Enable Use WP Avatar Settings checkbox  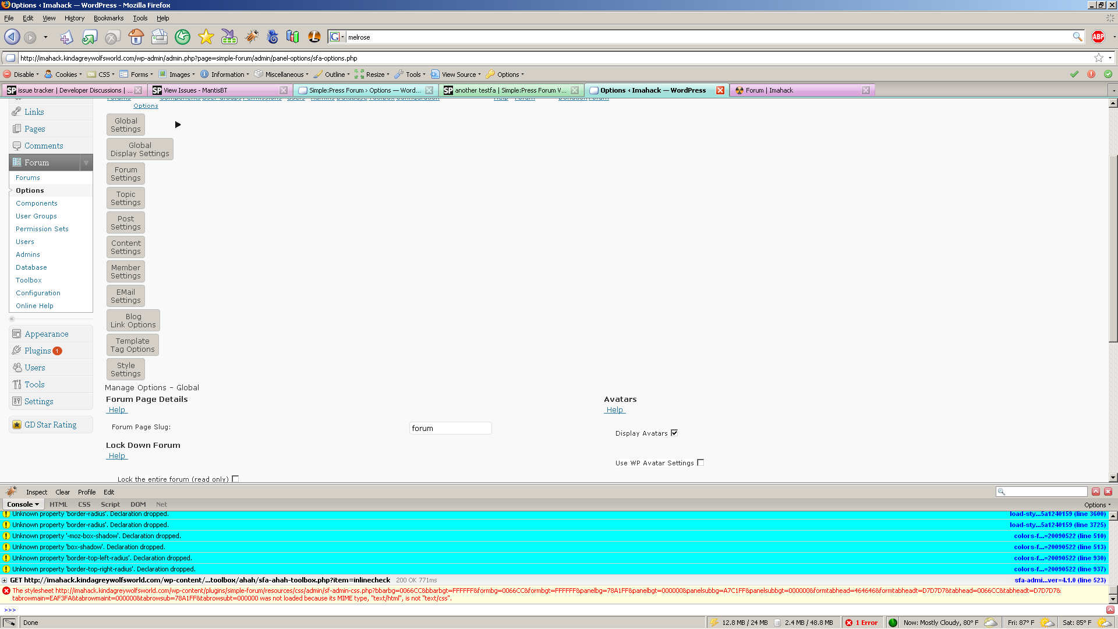pyautogui.click(x=700, y=462)
